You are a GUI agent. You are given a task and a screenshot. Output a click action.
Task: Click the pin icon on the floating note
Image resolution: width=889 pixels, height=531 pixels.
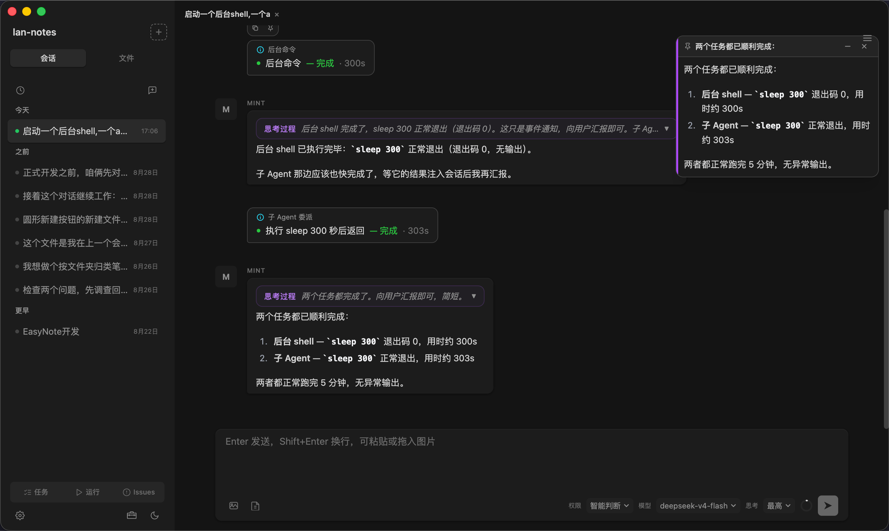(x=687, y=47)
